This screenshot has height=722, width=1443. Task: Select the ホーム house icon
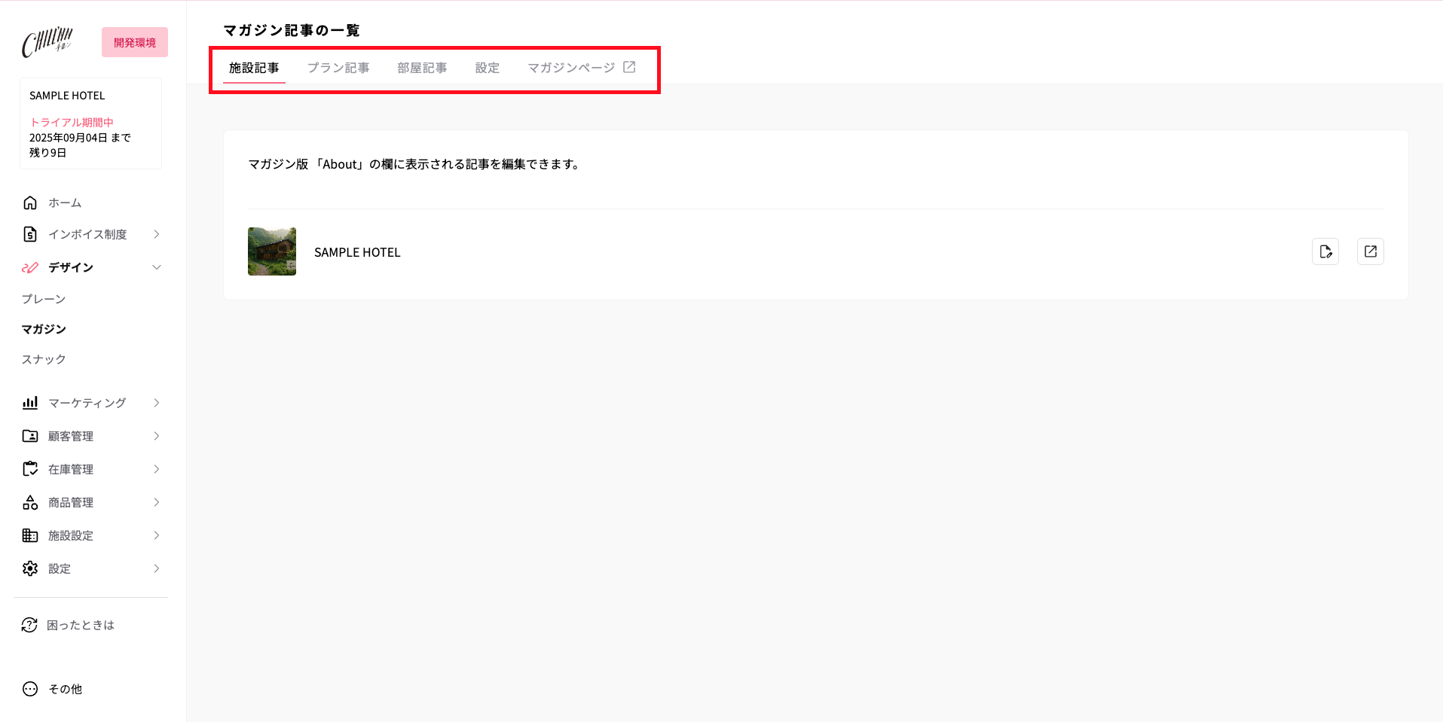click(x=29, y=202)
